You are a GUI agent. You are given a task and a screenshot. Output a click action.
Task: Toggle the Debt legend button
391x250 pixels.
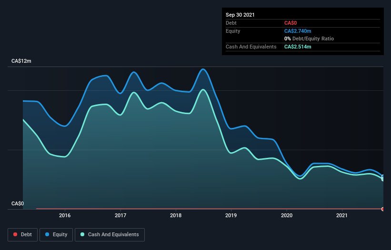point(23,235)
